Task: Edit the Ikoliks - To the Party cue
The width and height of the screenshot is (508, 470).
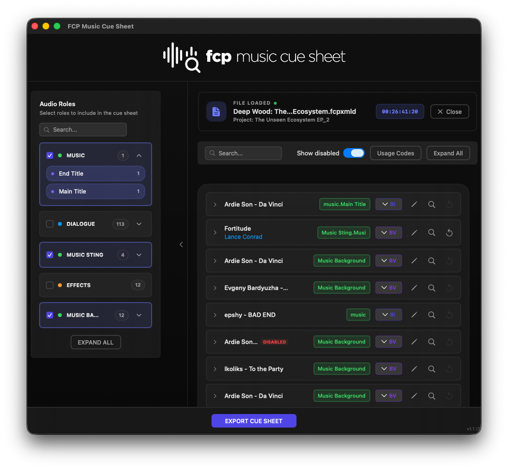Action: (414, 369)
